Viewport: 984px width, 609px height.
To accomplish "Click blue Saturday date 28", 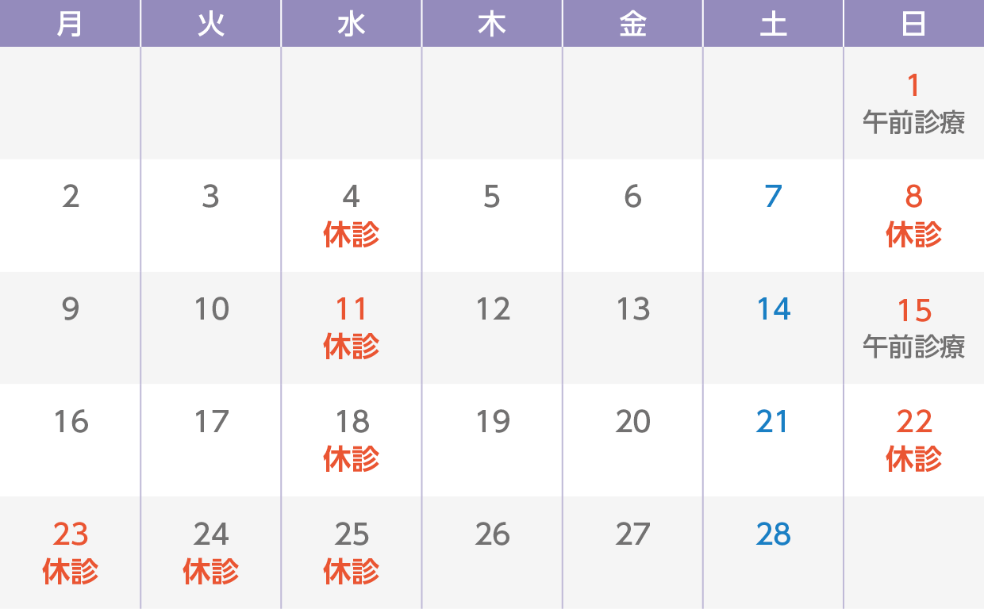I will 773,534.
